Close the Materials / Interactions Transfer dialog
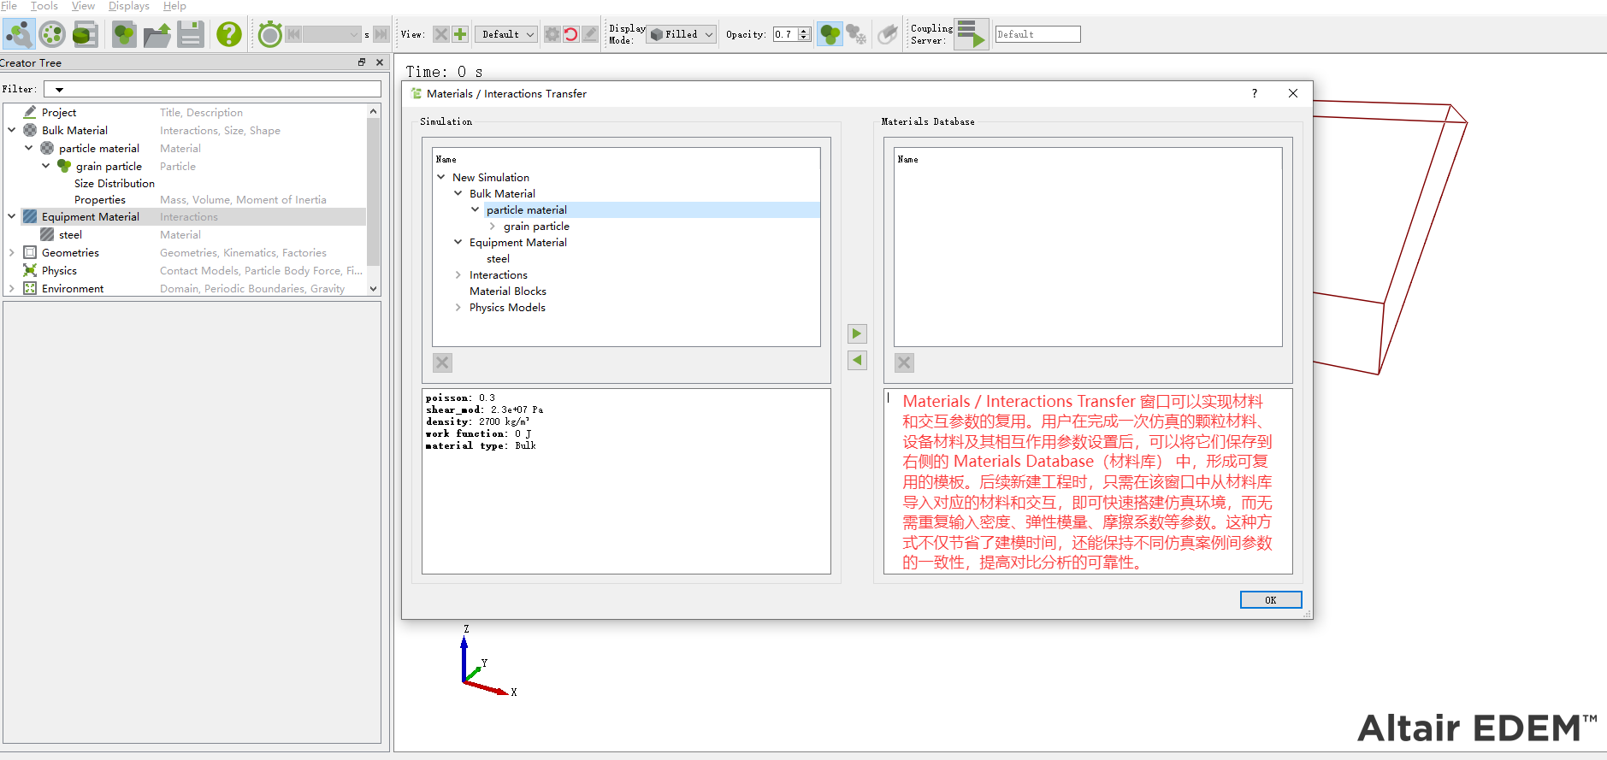 pyautogui.click(x=1293, y=94)
